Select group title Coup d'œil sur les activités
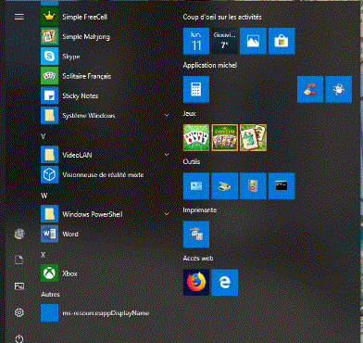The image size is (363, 343). point(222,17)
